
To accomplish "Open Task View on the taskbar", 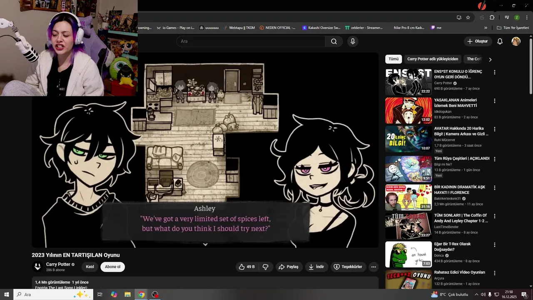I will point(100,295).
